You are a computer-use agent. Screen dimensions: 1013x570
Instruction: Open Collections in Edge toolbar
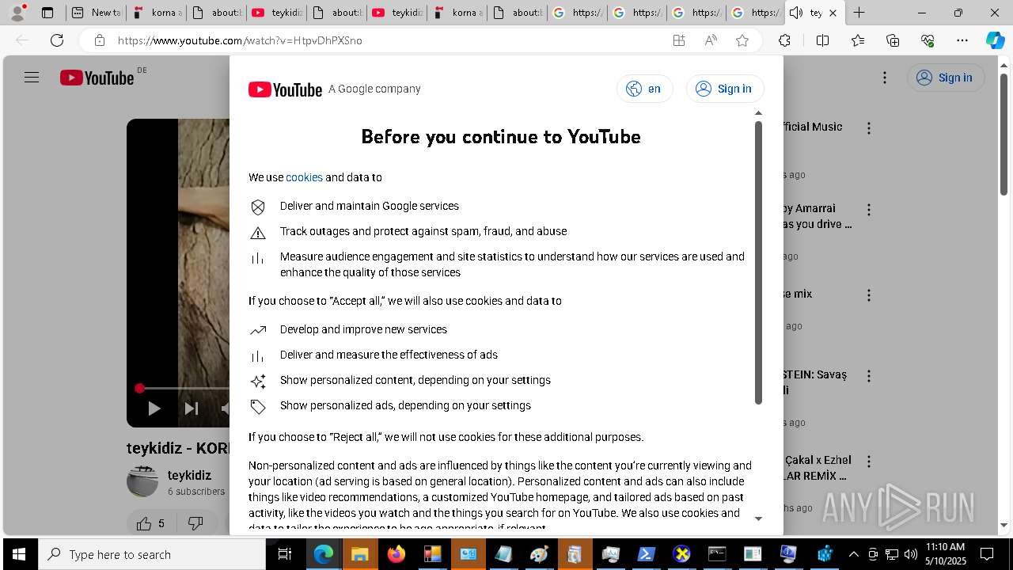click(893, 40)
